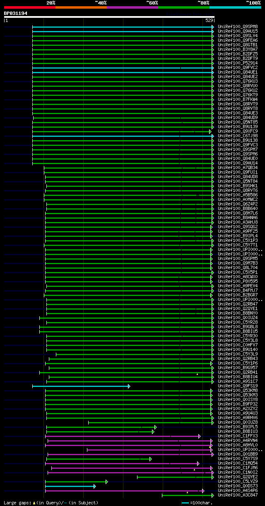Open hit UniRef100_B7FKW4
The image size is (265, 506).
(x=238, y=99)
